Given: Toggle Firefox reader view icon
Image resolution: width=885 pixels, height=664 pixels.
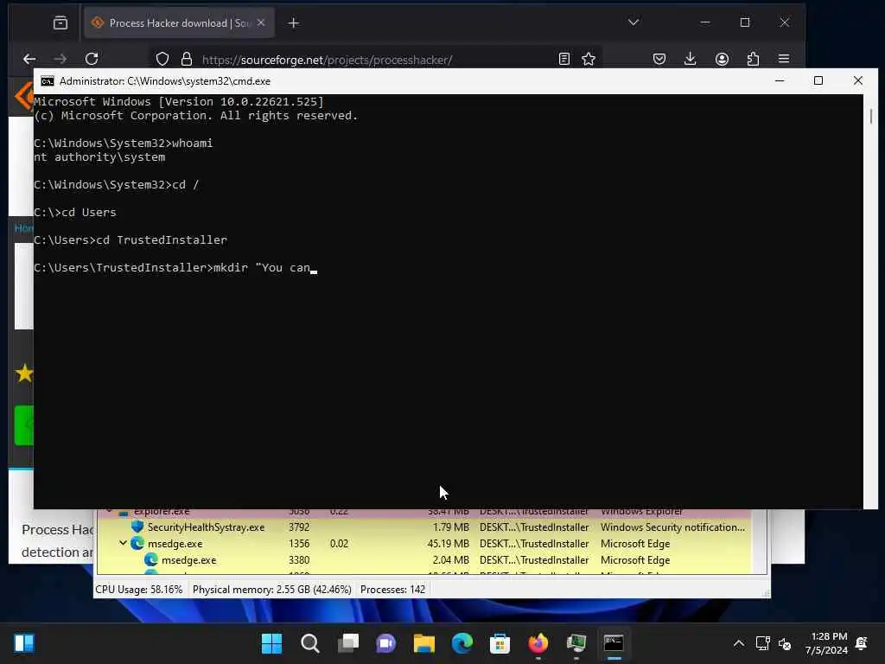Looking at the screenshot, I should pos(563,59).
